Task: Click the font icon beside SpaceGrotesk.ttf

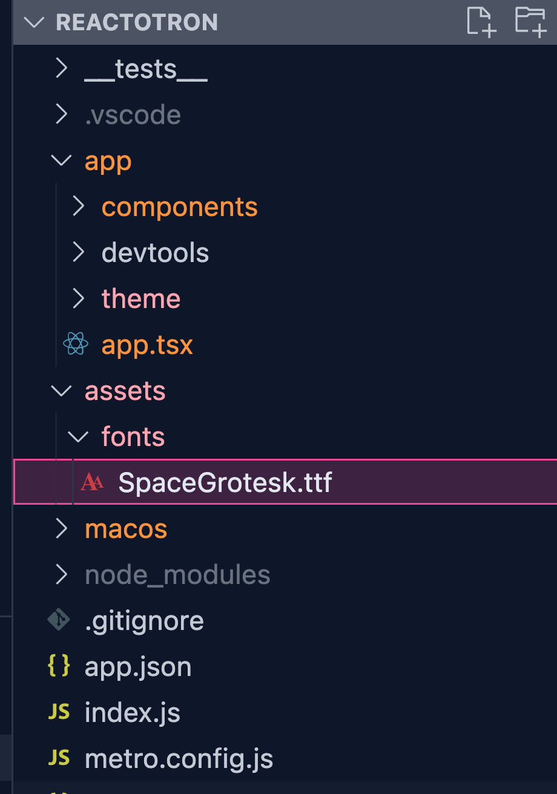Action: 92,482
